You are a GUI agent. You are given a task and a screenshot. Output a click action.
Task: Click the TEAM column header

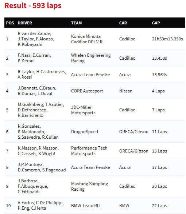(76, 23)
